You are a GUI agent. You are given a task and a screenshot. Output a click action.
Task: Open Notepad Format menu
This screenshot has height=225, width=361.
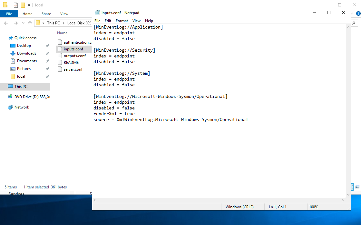[x=122, y=21]
